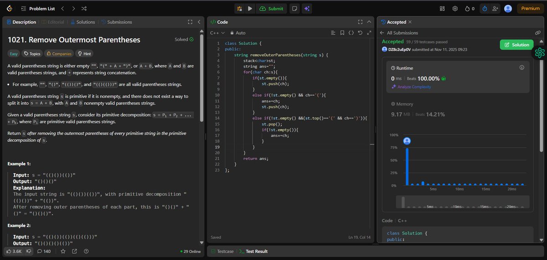Open the LeetCode home logo
Screen dimensions: 547x260
(x=10, y=8)
